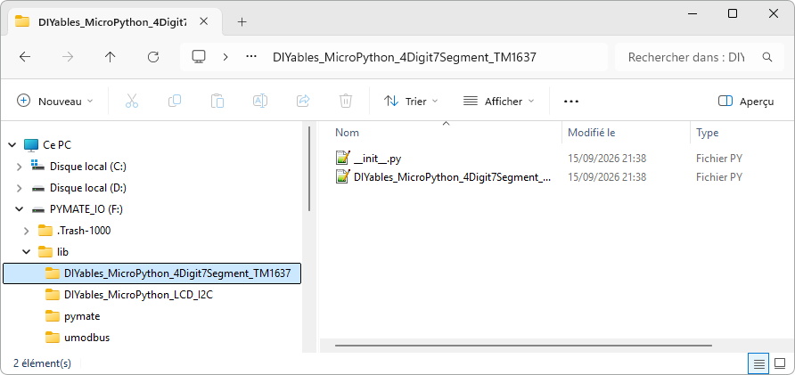
Task: Add a new Explorer tab
Action: [242, 21]
